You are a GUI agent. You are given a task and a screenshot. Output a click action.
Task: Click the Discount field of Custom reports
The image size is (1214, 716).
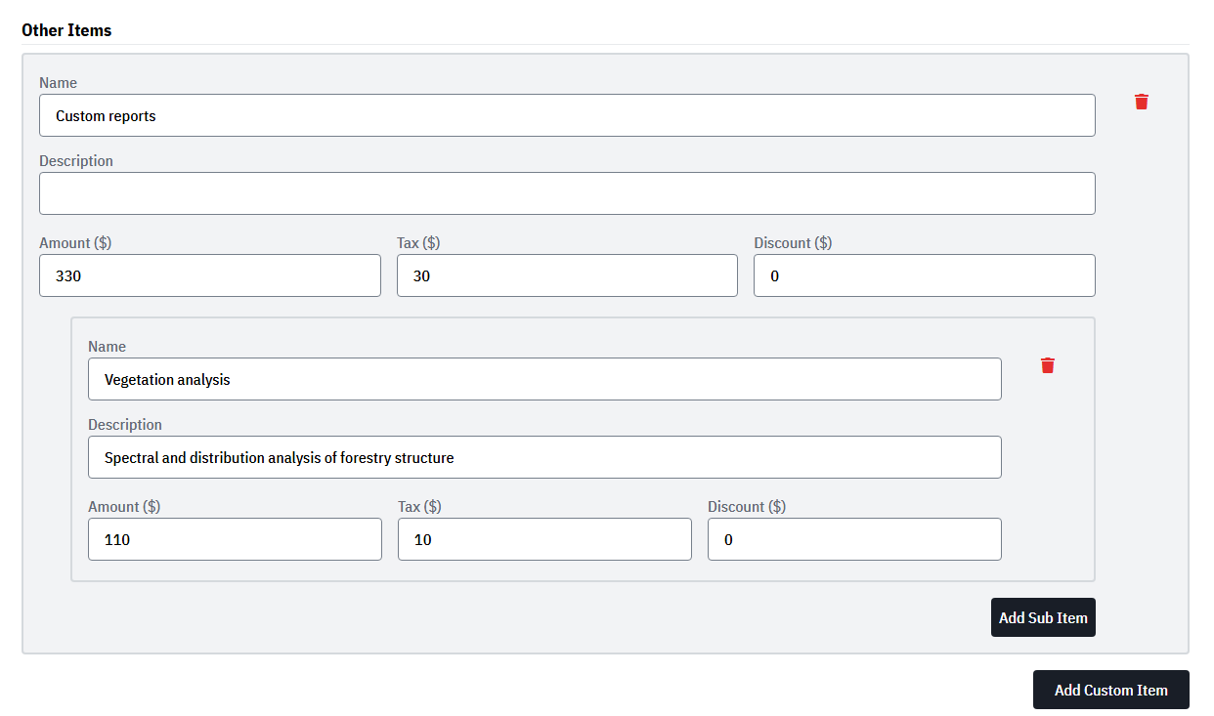point(924,275)
